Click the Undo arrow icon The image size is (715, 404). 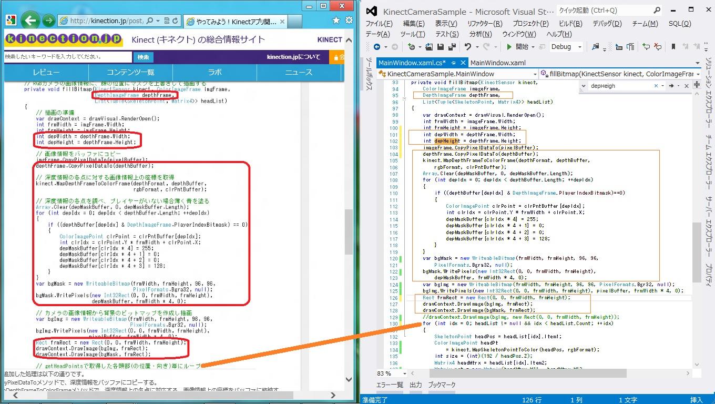point(468,47)
